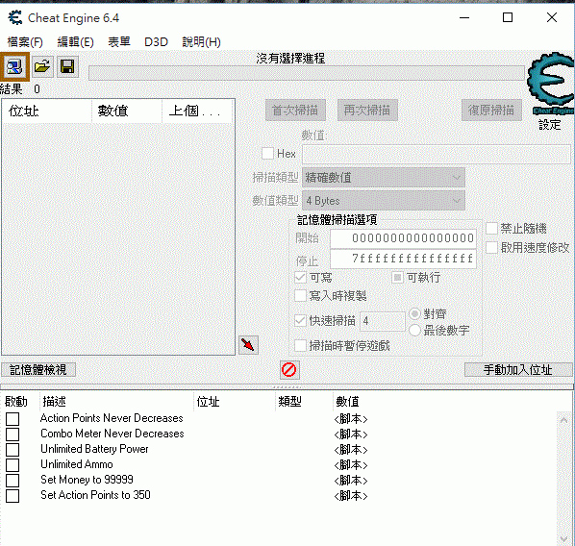Image resolution: width=575 pixels, height=546 pixels.
Task: Open the D3D menu
Action: pyautogui.click(x=156, y=41)
